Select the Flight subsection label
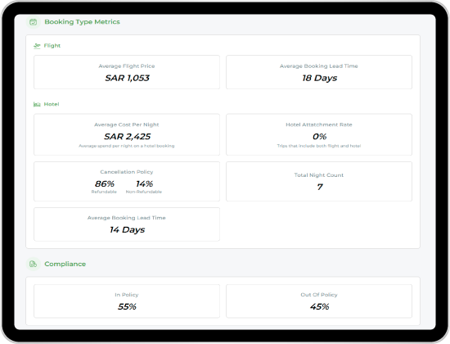Viewport: 450px width, 344px height. pos(52,46)
